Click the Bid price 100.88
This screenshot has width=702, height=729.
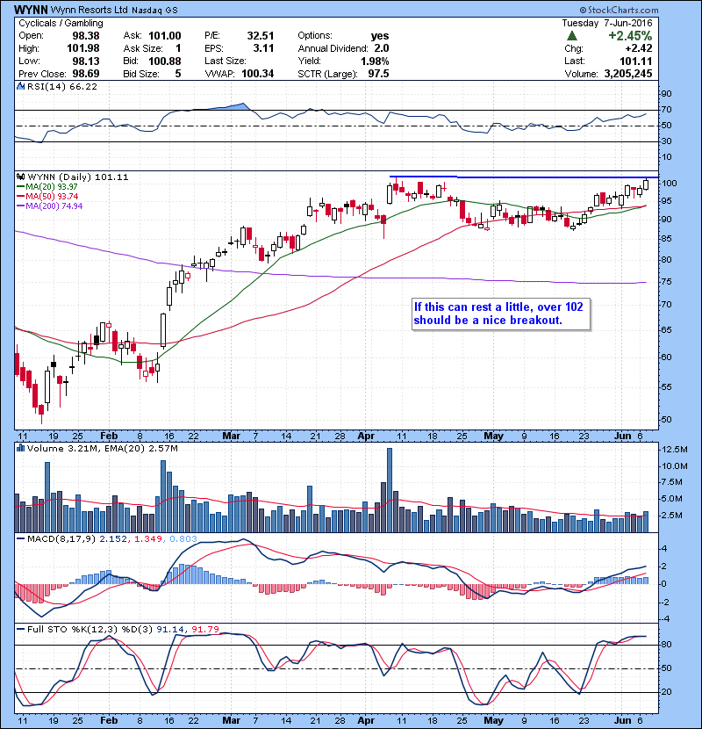pyautogui.click(x=165, y=61)
